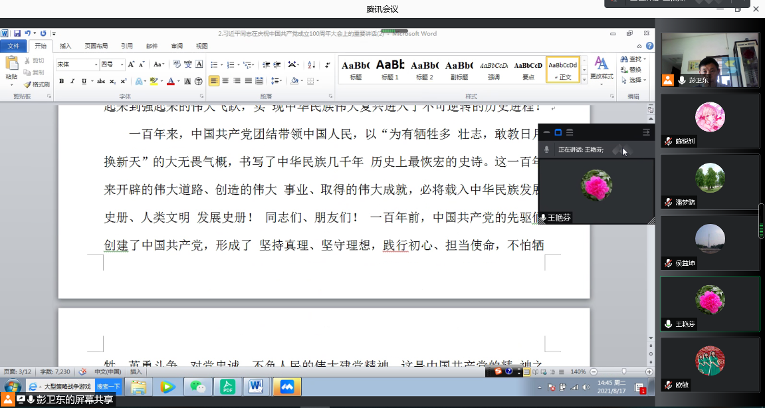
Task: Apply strikethrough formatting (abc)
Action: click(x=101, y=81)
